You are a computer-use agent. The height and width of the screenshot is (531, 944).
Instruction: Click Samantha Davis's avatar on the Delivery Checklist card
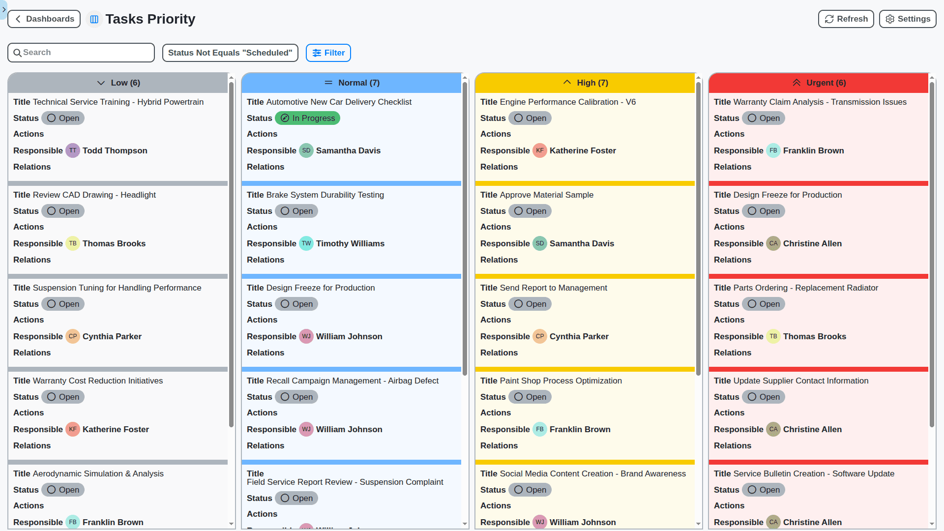pyautogui.click(x=306, y=150)
